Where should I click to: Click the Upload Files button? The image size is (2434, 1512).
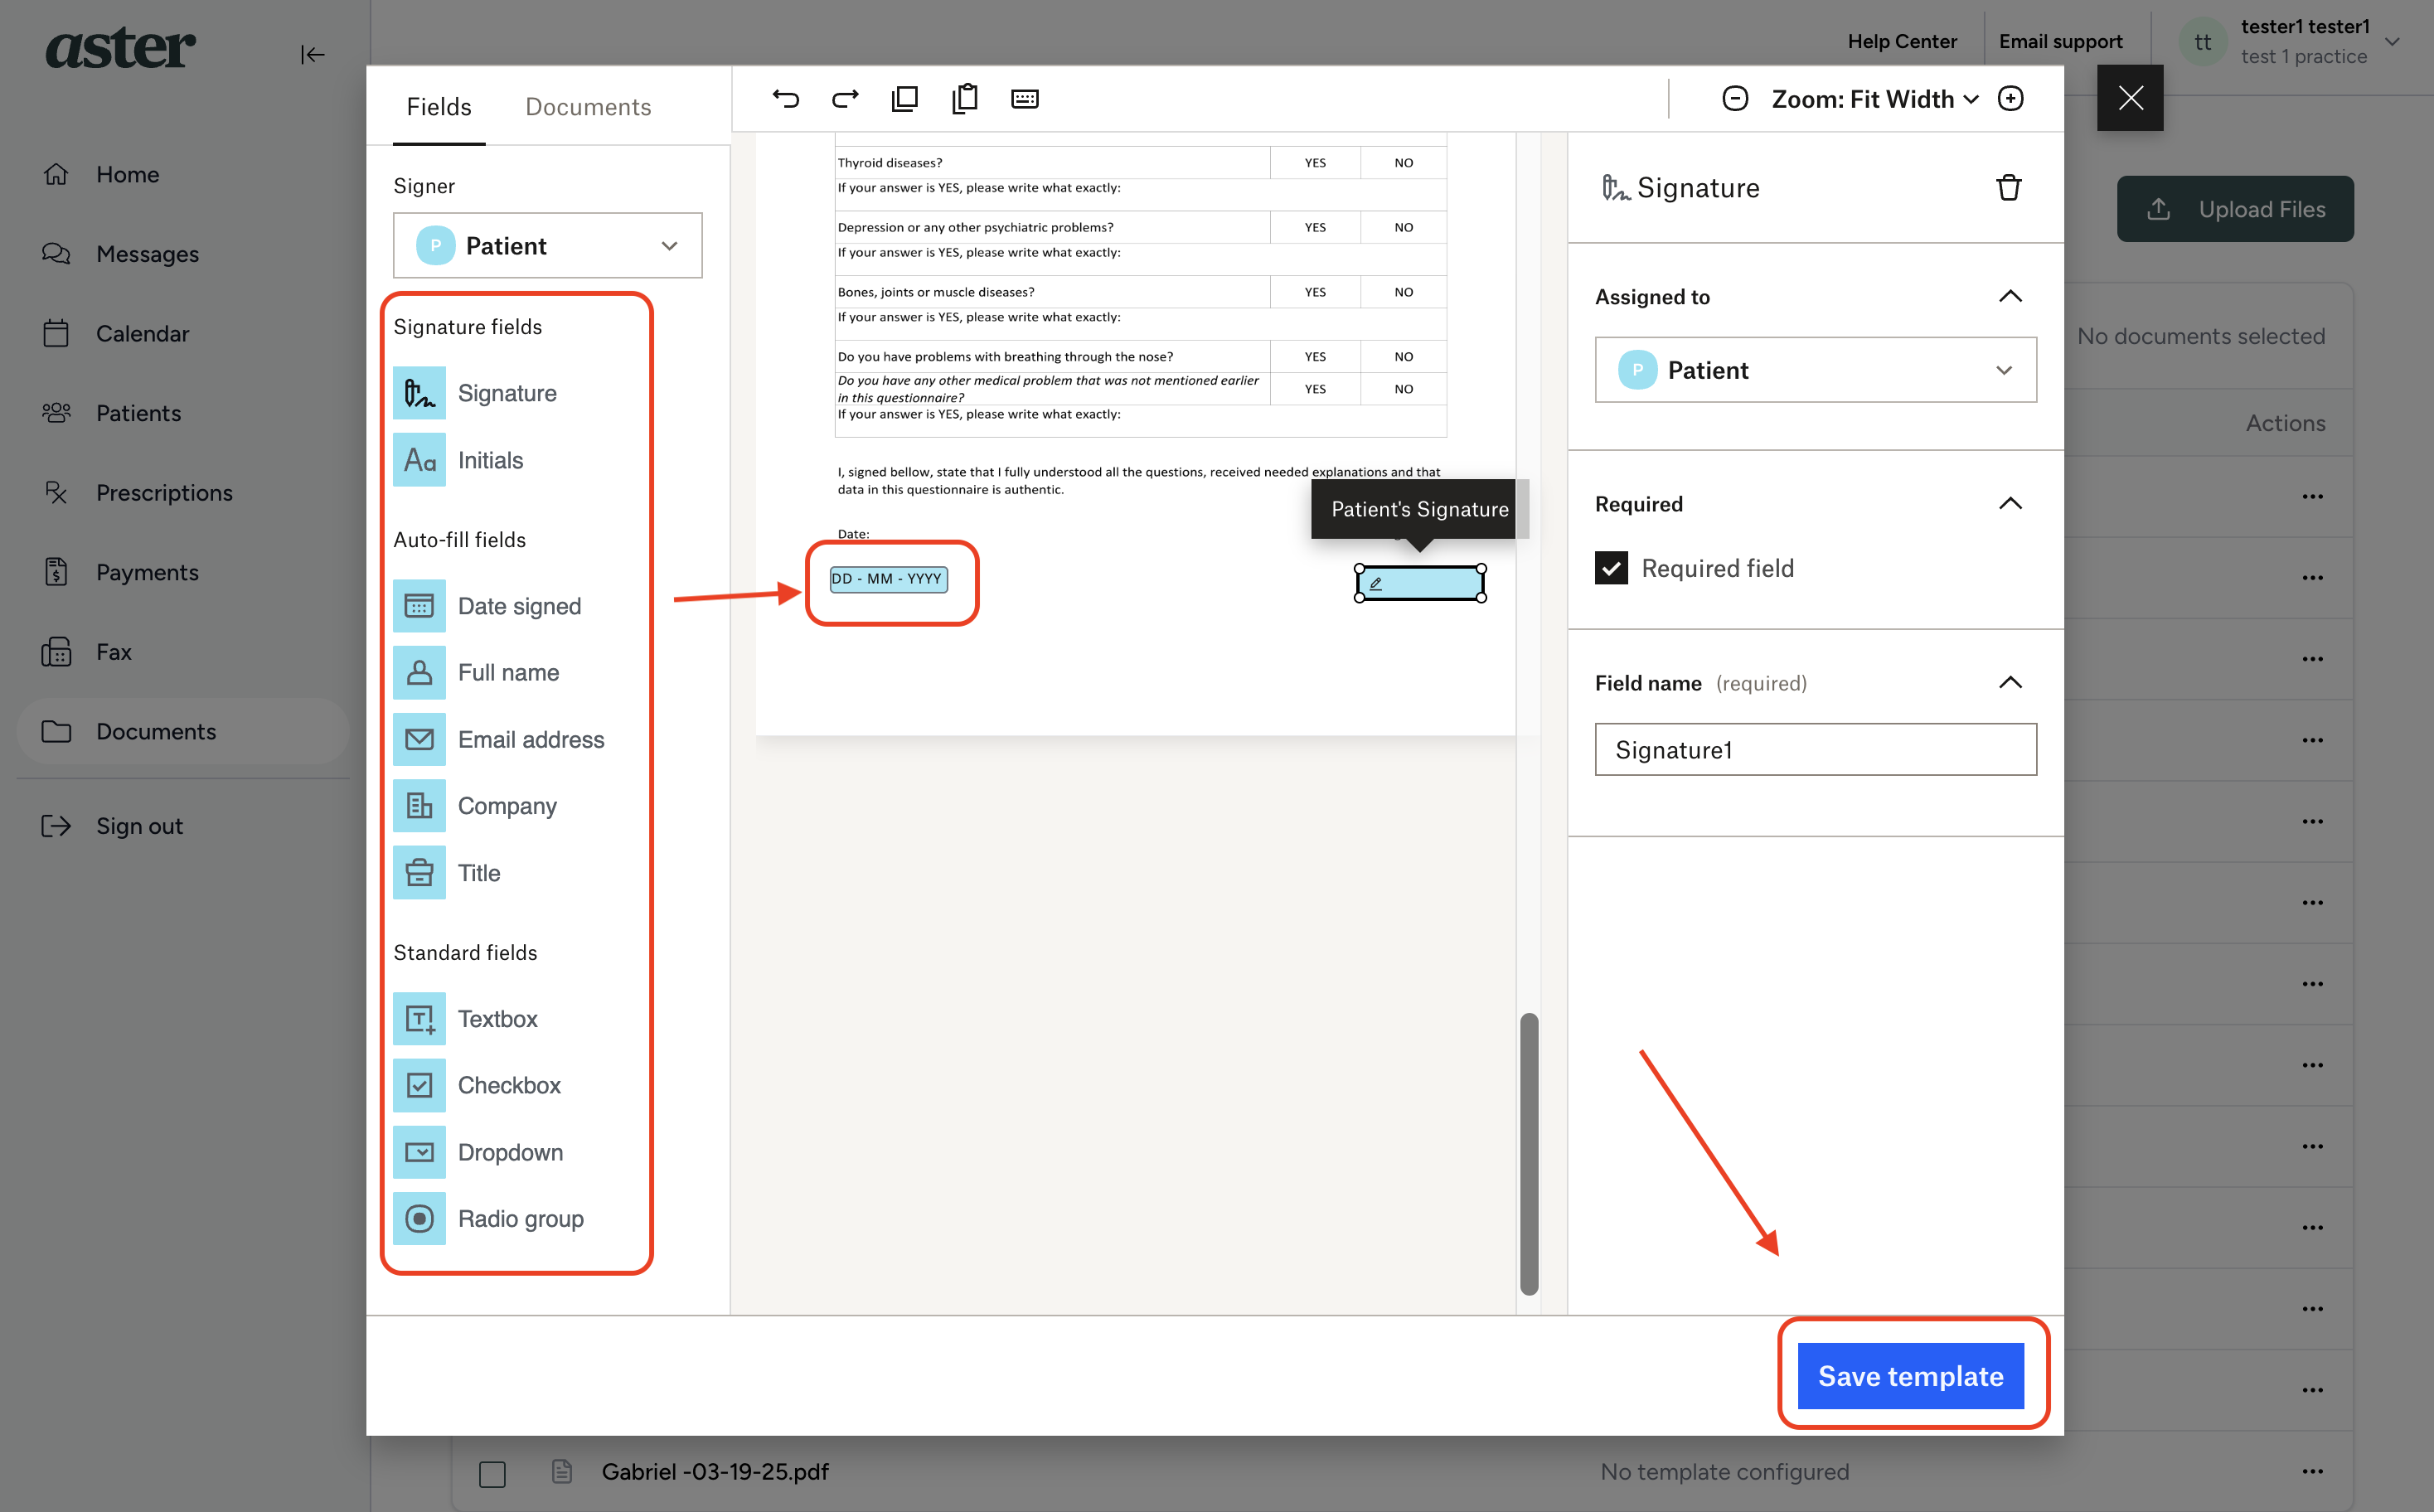(2235, 209)
